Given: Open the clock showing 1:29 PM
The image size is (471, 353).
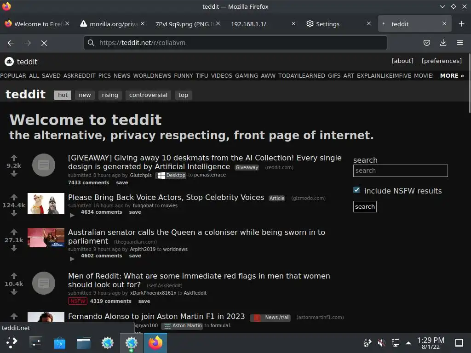Looking at the screenshot, I should pyautogui.click(x=431, y=343).
